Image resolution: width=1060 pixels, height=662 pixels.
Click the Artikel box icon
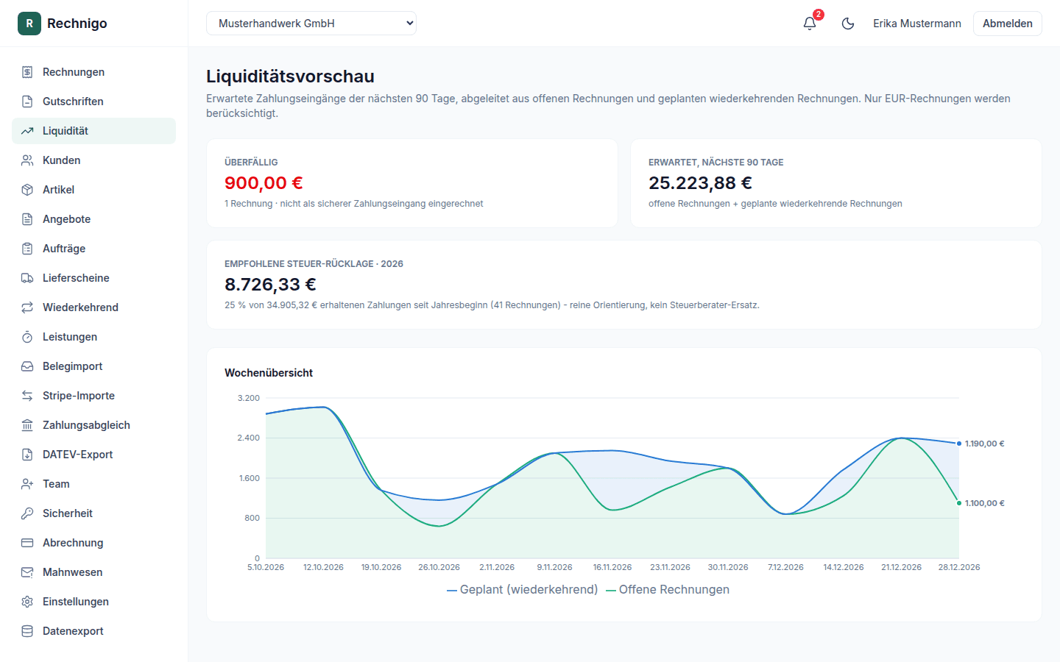(x=27, y=190)
